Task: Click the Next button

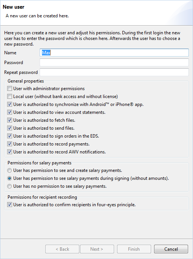Action: point(97,249)
